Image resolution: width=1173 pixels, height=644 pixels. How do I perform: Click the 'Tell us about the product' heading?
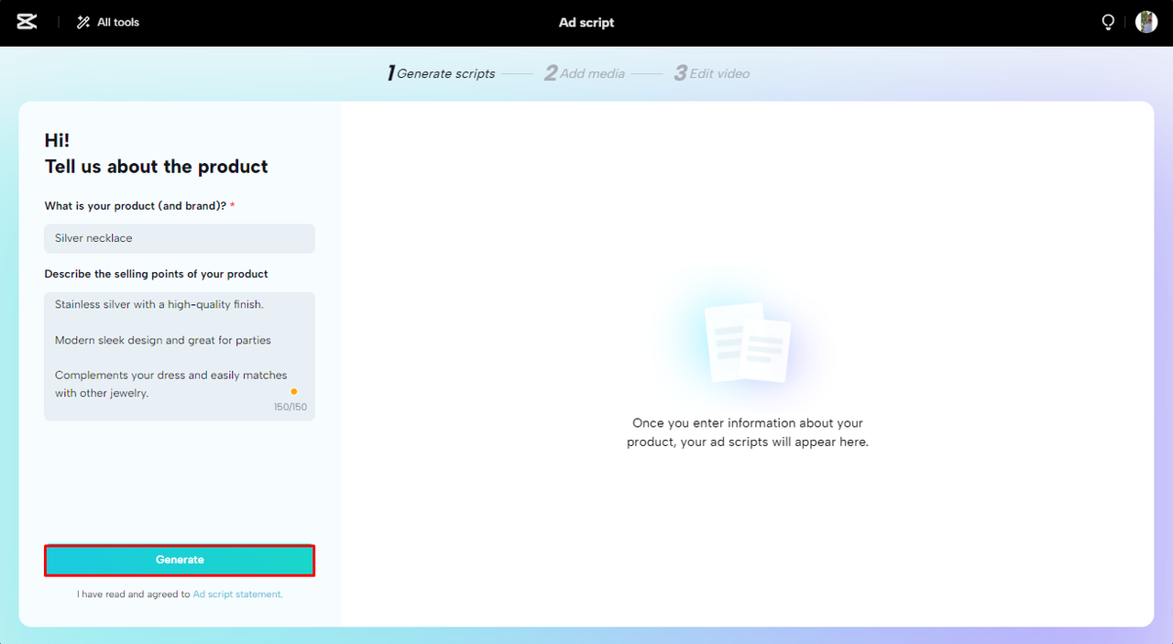(157, 167)
